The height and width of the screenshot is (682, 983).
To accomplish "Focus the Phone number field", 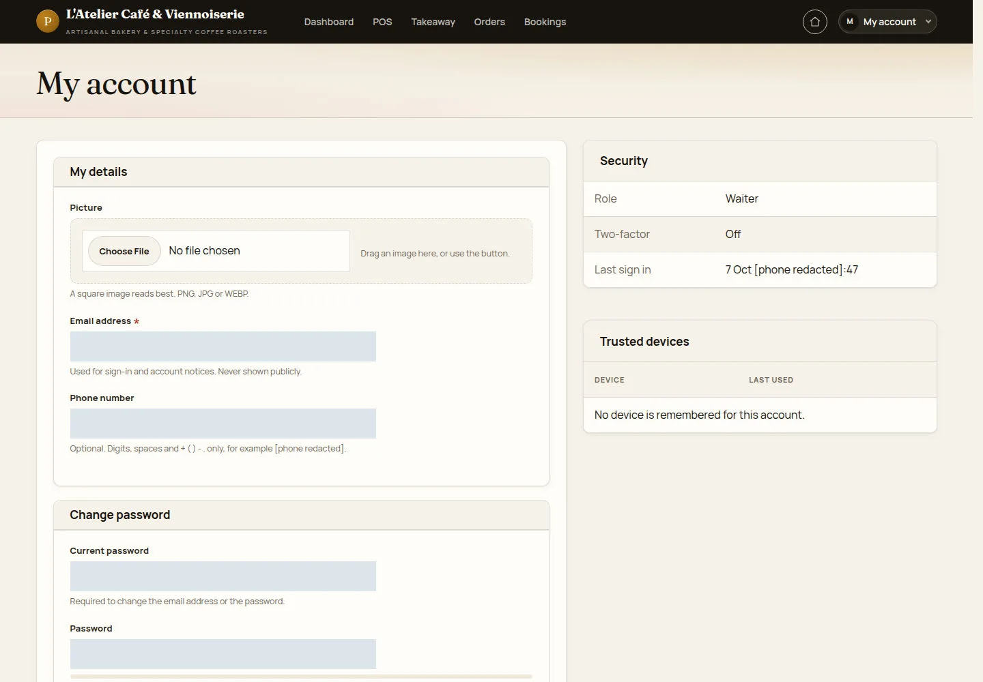I will click(223, 424).
